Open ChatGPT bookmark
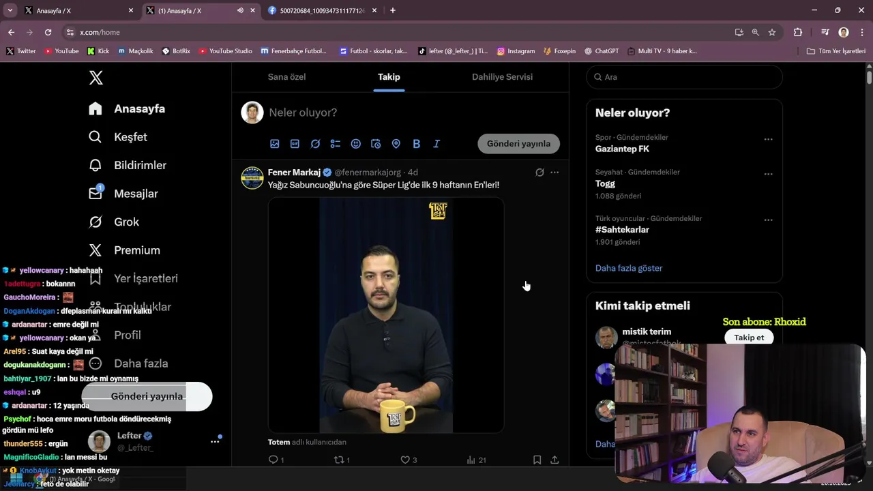The image size is (873, 491). coord(601,51)
